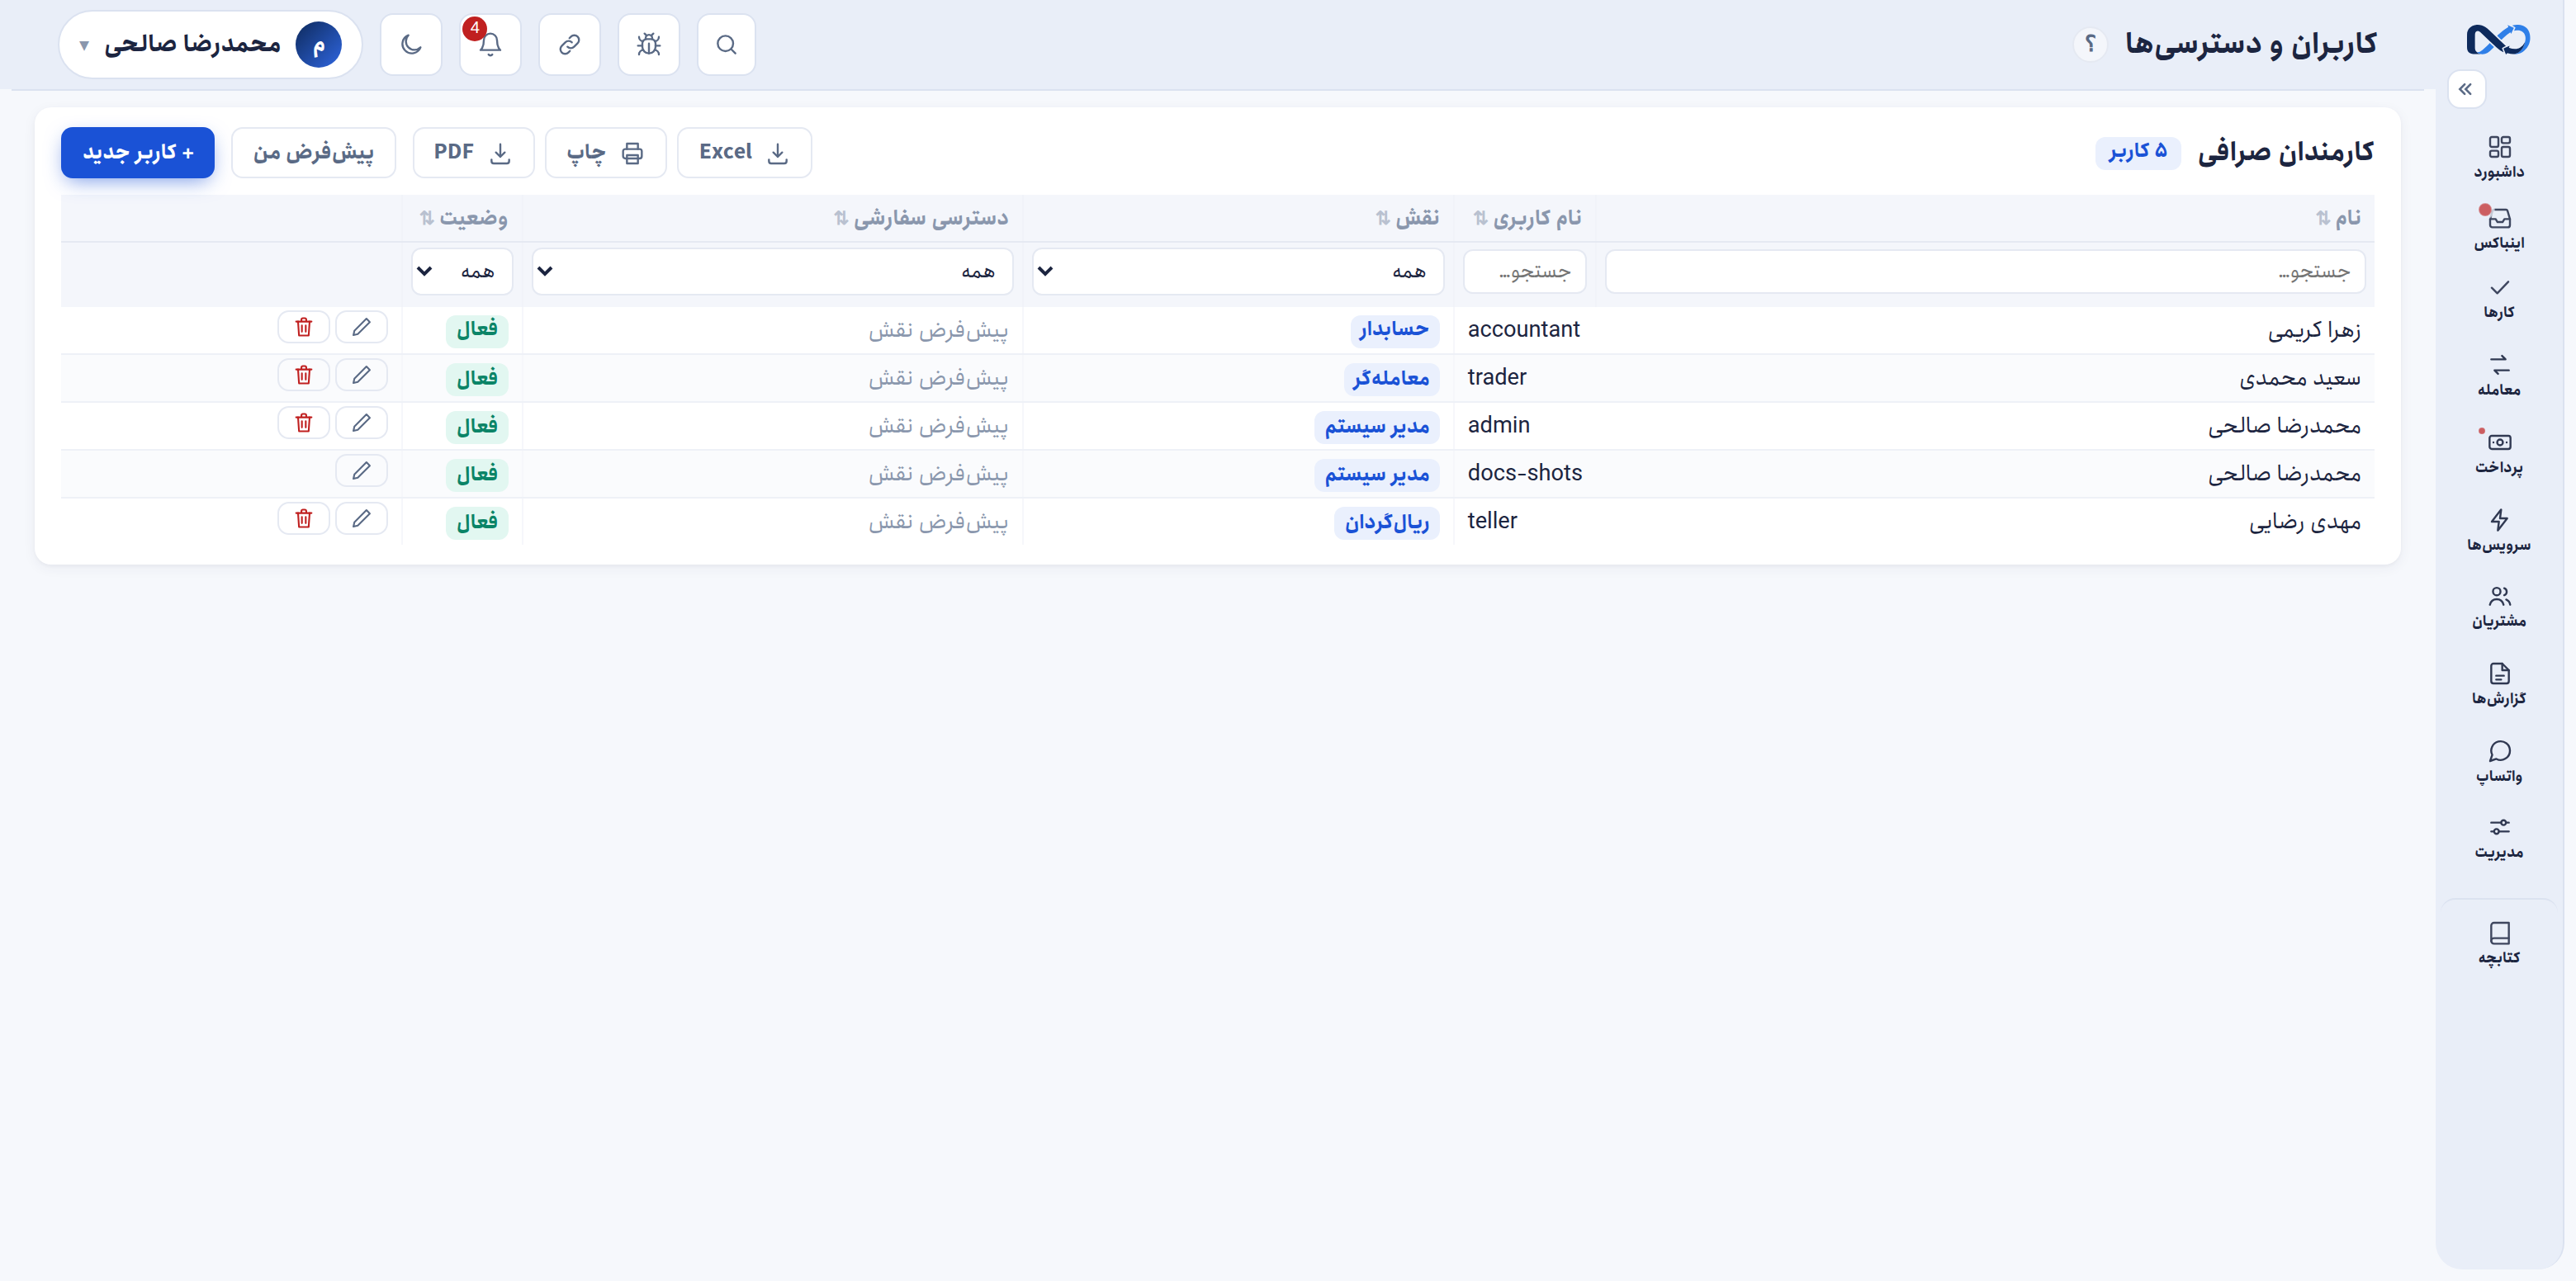This screenshot has height=1281, width=2576.
Task: Delete the admin user row
Action: 304,423
